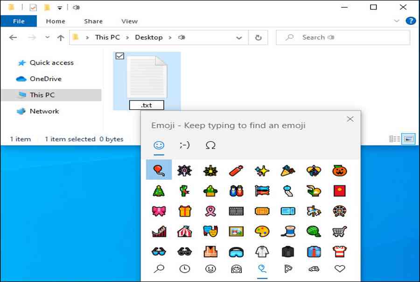Screen dimensions: 420x282
Task: Open Explorer help with question mark
Action: [x=411, y=21]
